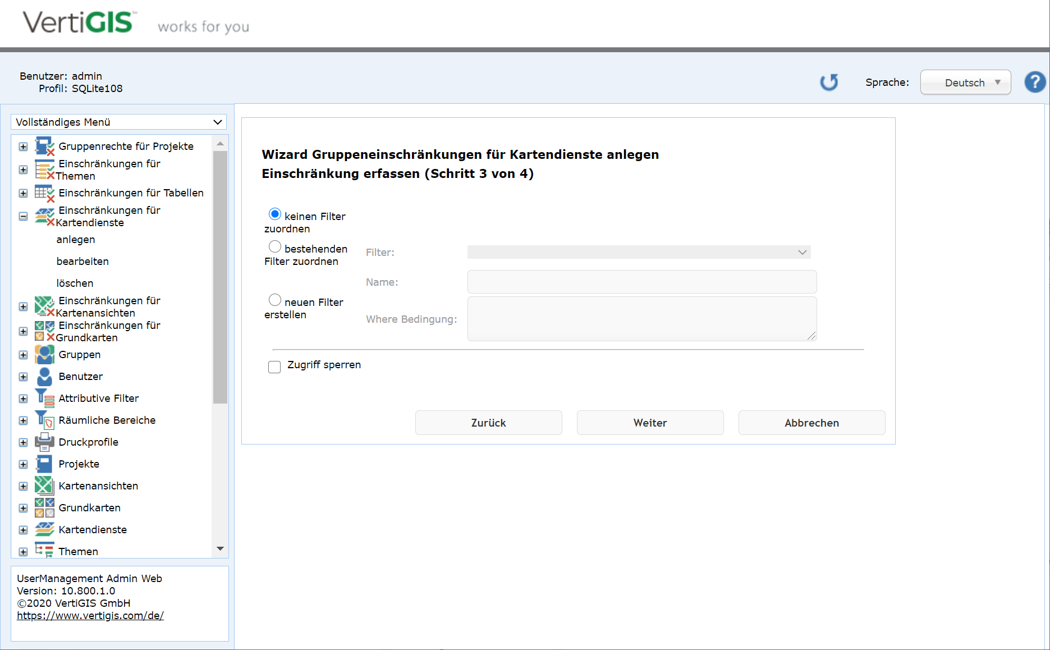Click the Kartendienste layers icon
This screenshot has width=1050, height=650.
(44, 530)
